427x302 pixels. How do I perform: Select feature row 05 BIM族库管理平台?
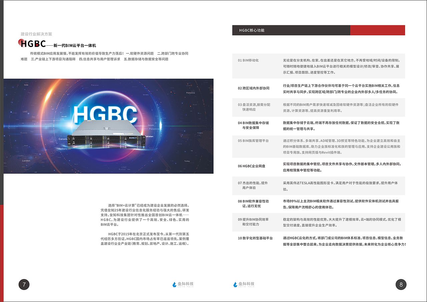[x=319, y=146]
